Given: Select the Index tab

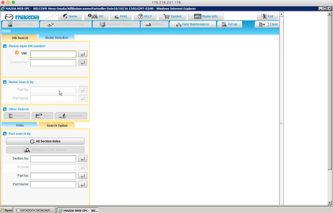Looking at the screenshot, I should tap(20, 125).
